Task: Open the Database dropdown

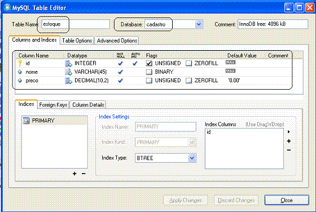Action: pos(199,24)
